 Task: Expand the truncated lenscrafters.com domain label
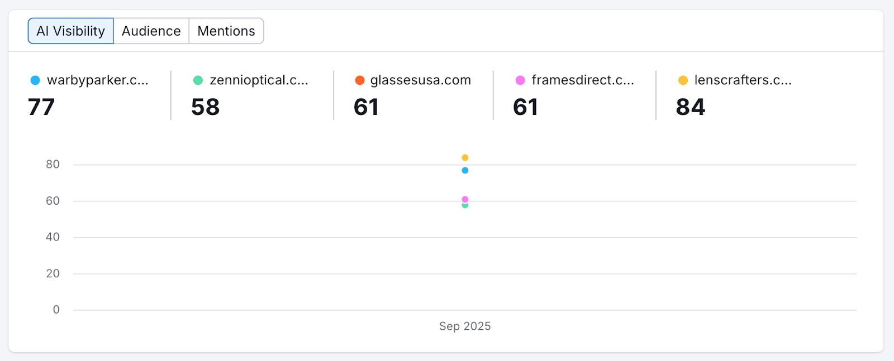743,80
